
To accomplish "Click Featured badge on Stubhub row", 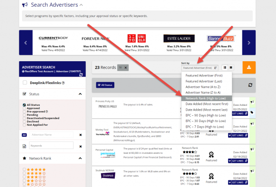I will click(211, 178).
